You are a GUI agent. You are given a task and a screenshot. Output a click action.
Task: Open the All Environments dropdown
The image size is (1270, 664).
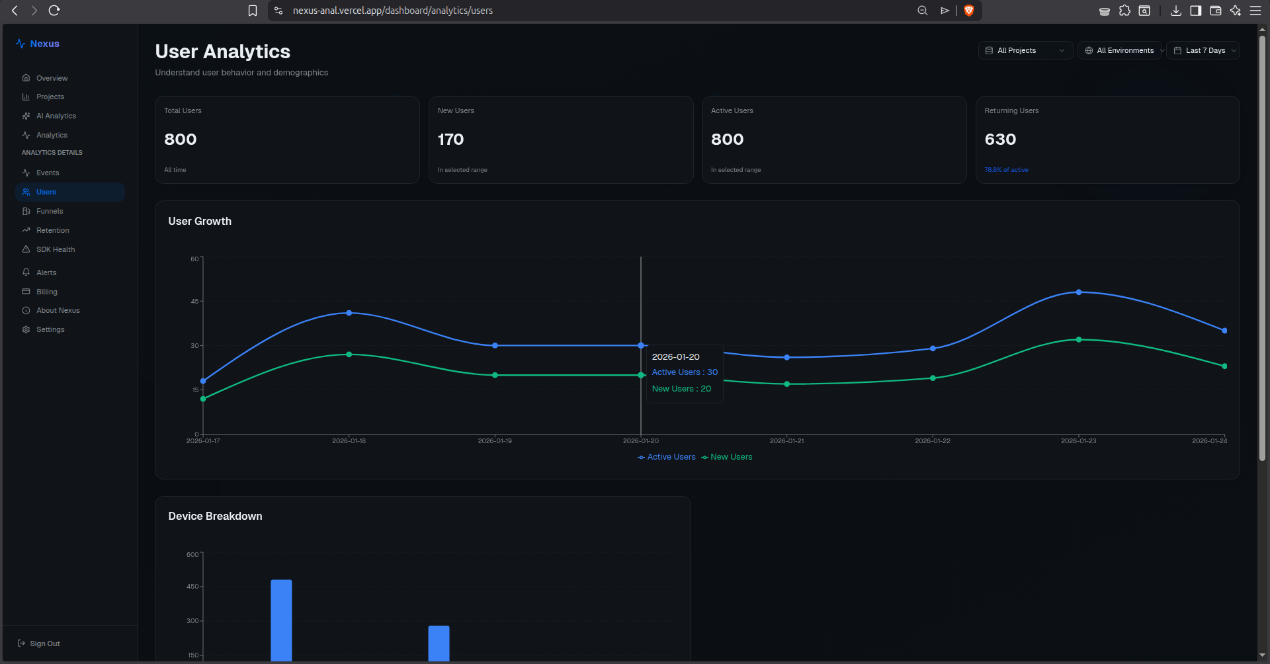click(1120, 50)
